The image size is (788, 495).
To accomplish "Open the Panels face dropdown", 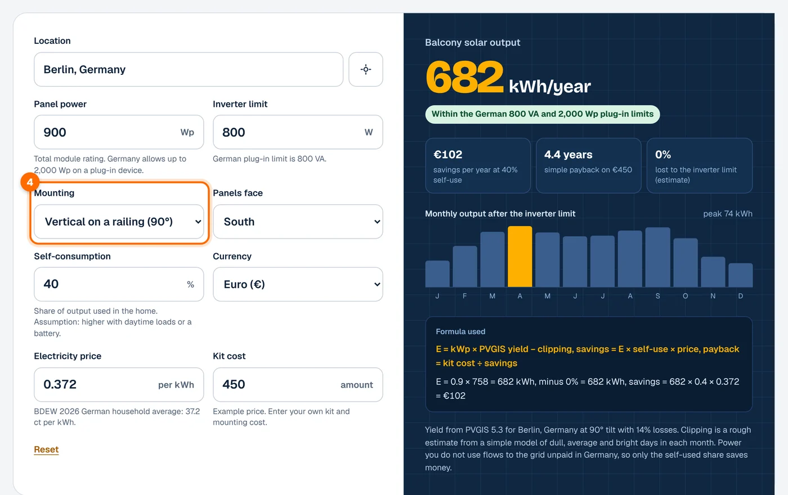I will pyautogui.click(x=298, y=222).
